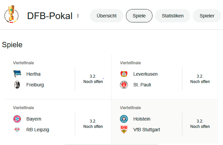Click the Bayern club crest

pos(17,119)
